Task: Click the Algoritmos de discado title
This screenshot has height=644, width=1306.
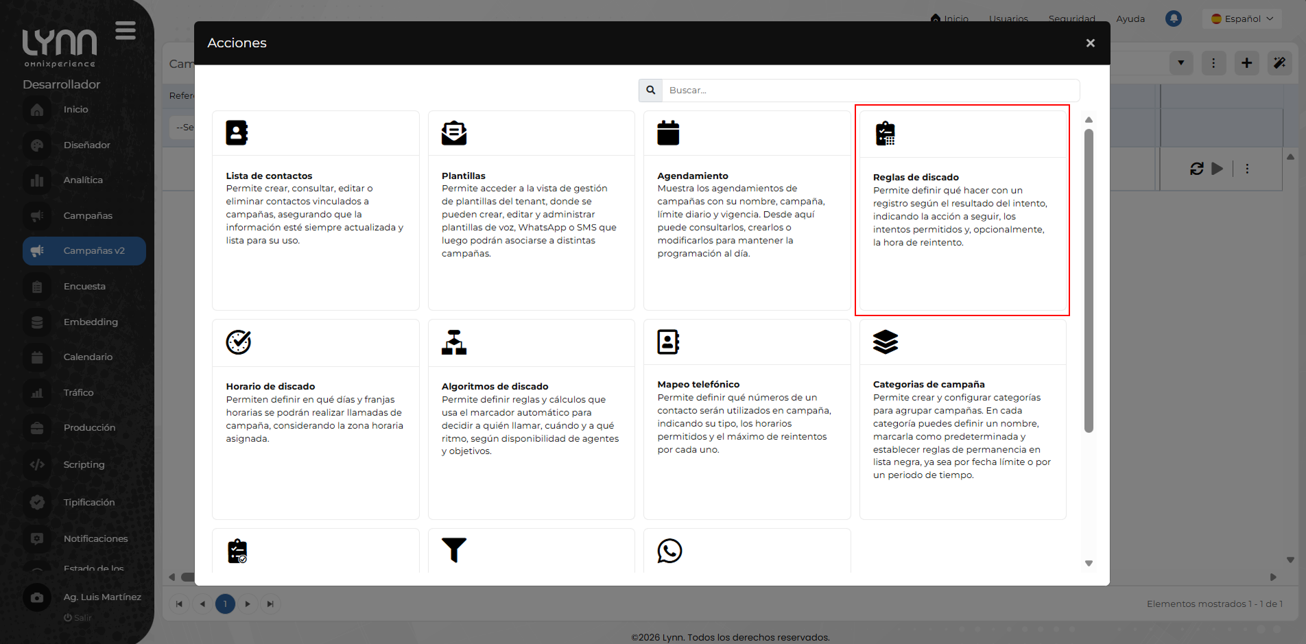Action: pyautogui.click(x=495, y=387)
